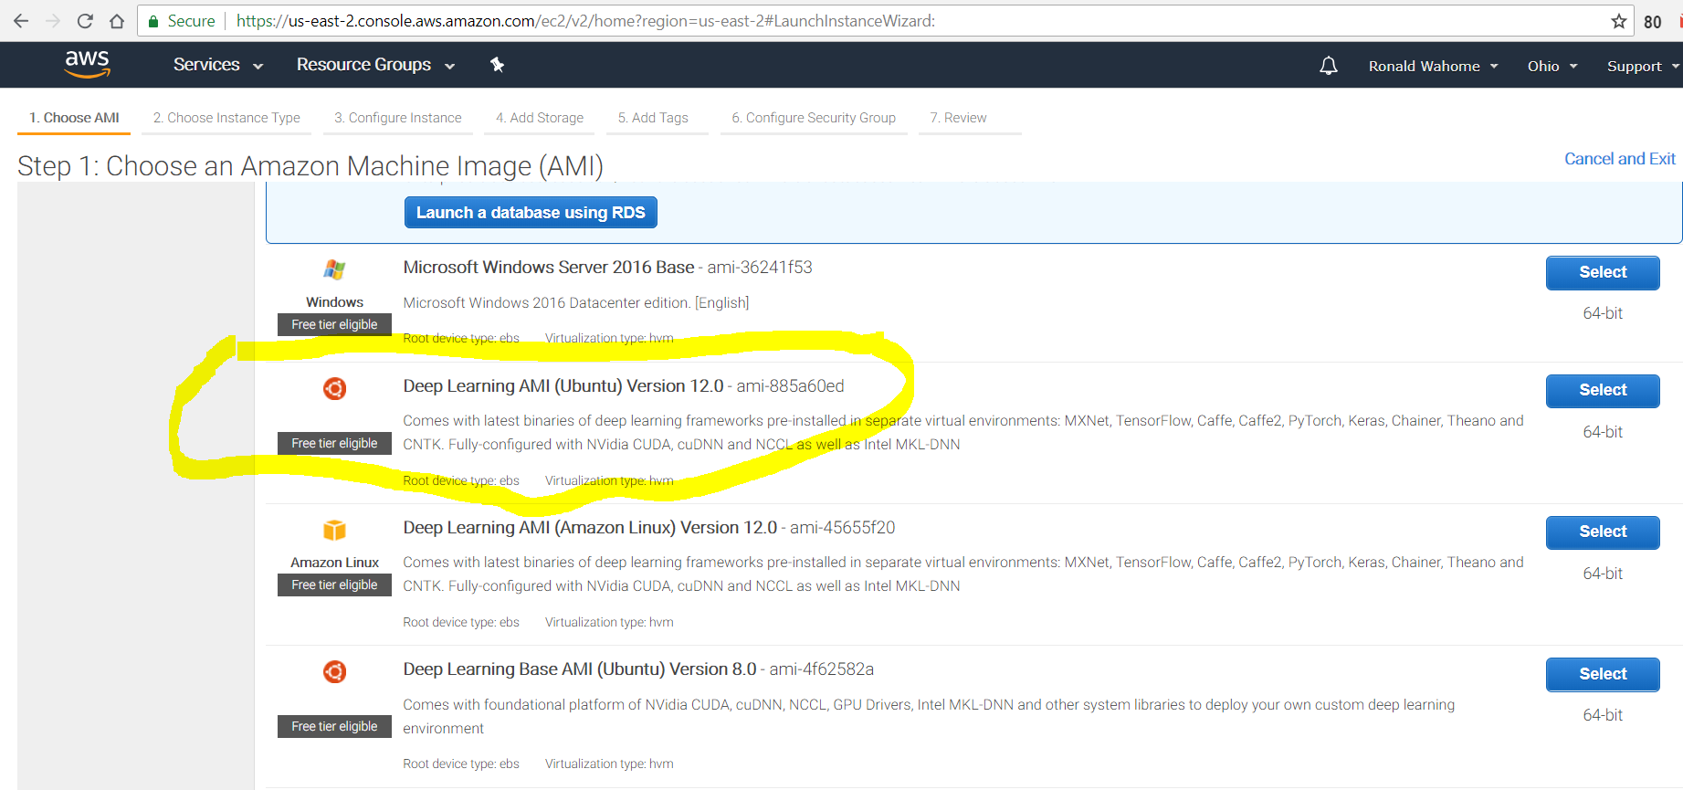The height and width of the screenshot is (790, 1683).
Task: Open browser home page icon
Action: click(x=117, y=21)
